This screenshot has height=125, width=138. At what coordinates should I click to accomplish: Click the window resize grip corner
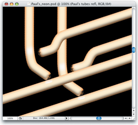[x=134, y=118]
